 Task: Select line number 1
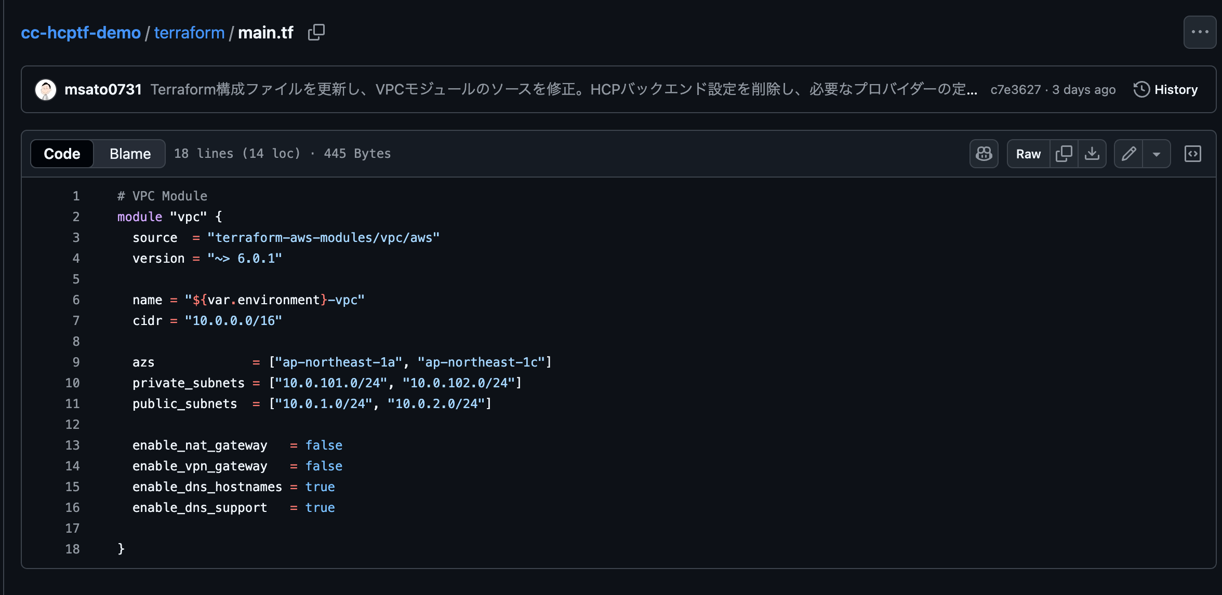point(76,196)
